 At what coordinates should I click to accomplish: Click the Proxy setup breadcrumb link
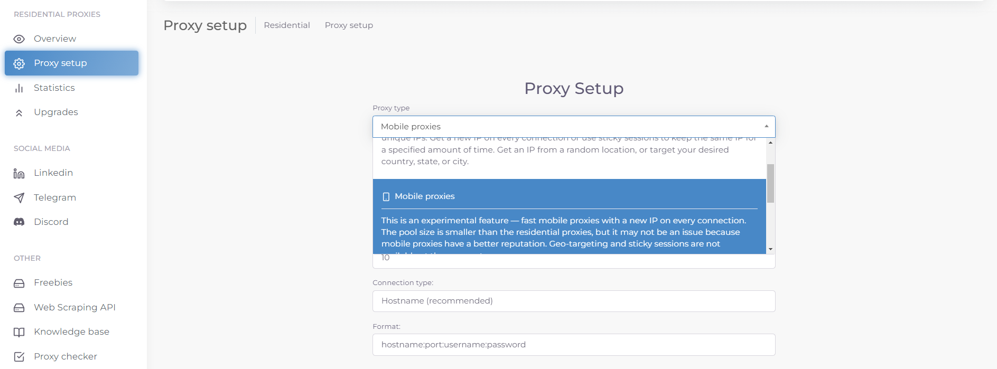[x=349, y=25]
